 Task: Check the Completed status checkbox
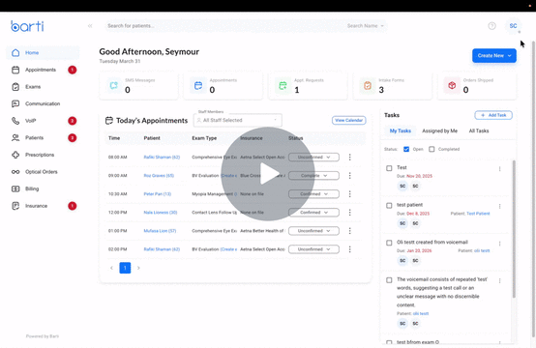pyautogui.click(x=432, y=149)
